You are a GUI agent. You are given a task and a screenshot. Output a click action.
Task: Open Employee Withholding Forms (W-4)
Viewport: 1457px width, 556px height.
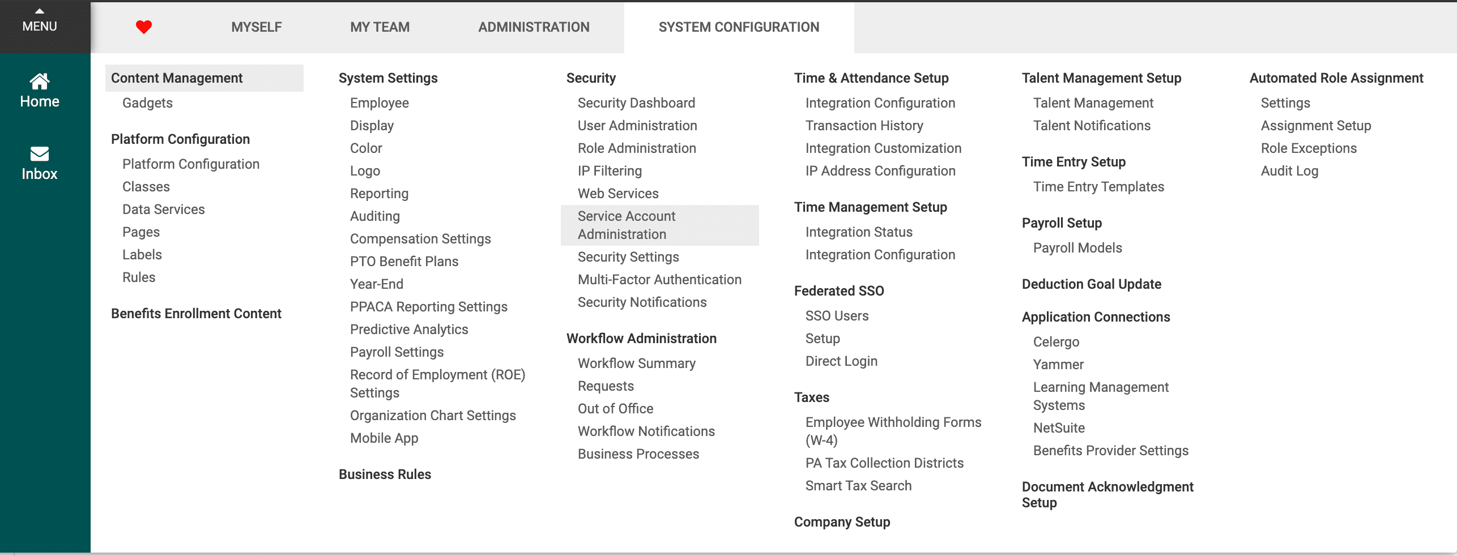click(x=893, y=430)
